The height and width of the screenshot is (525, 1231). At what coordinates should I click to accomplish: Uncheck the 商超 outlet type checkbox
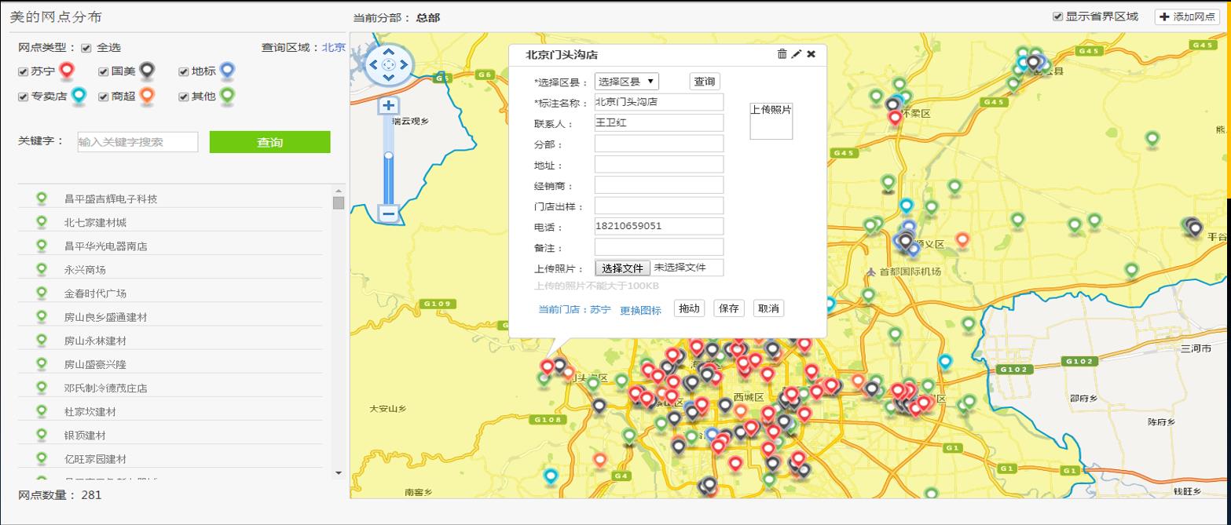coord(104,97)
